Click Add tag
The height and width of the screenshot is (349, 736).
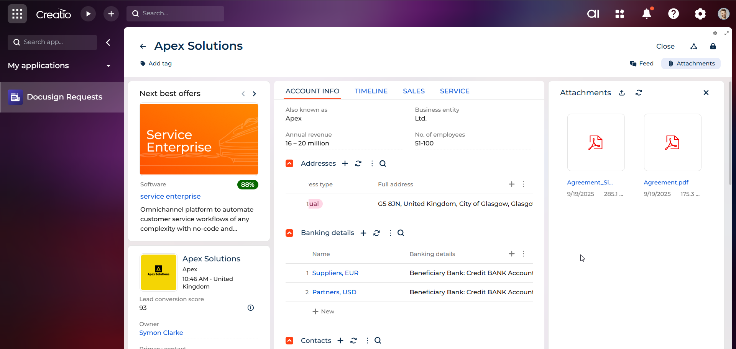(x=156, y=64)
